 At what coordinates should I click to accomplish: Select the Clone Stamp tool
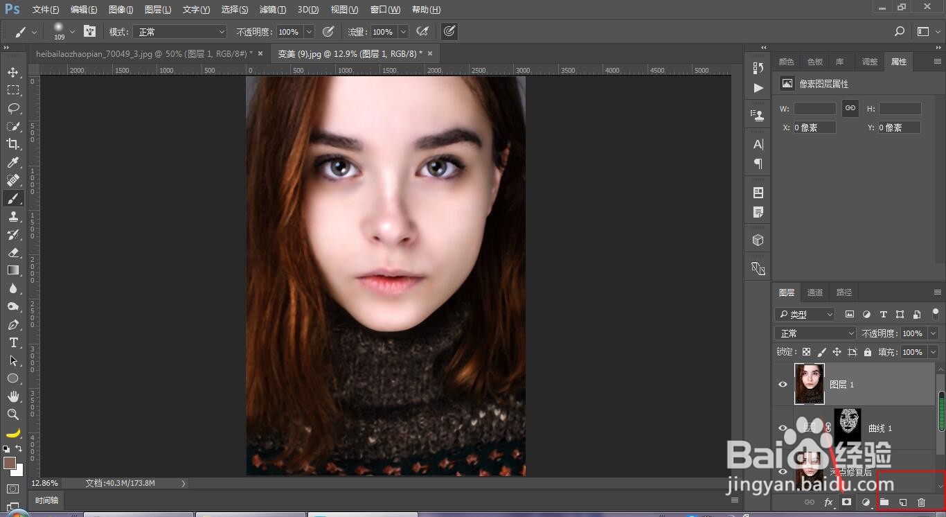(x=13, y=216)
